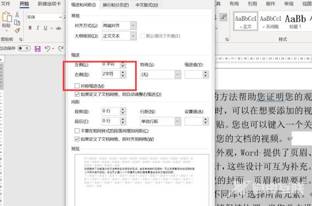Open the References (引用) ribbon tab
312x206 pixels.
pyautogui.click(x=252, y=4)
